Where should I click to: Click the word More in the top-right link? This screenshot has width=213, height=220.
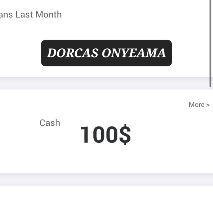point(197,105)
